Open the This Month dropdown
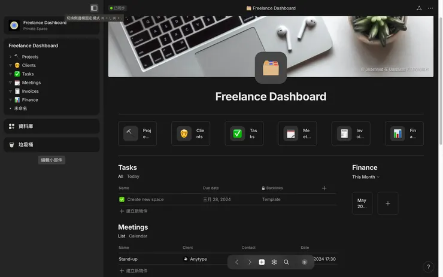443x277 pixels. tap(366, 177)
